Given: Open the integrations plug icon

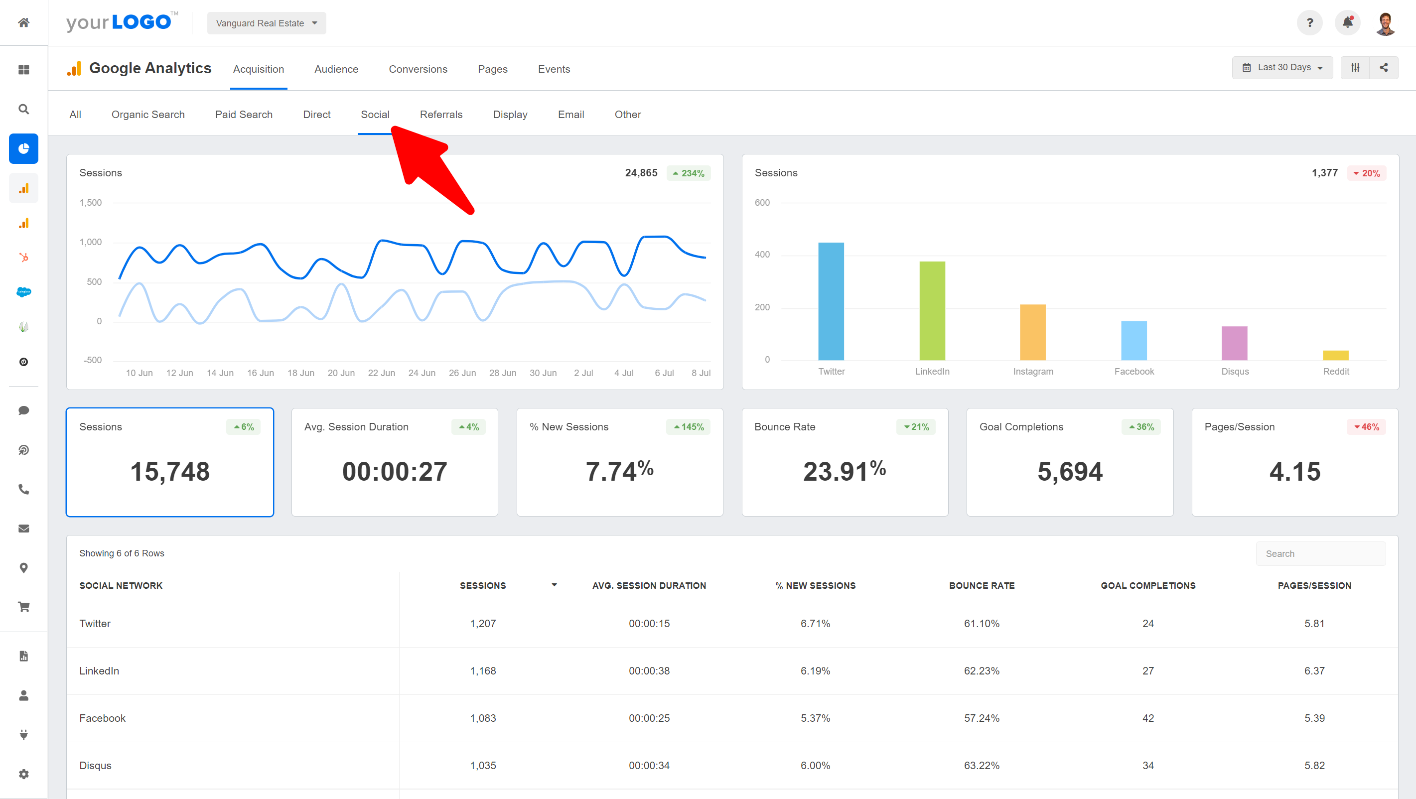Looking at the screenshot, I should click(23, 735).
